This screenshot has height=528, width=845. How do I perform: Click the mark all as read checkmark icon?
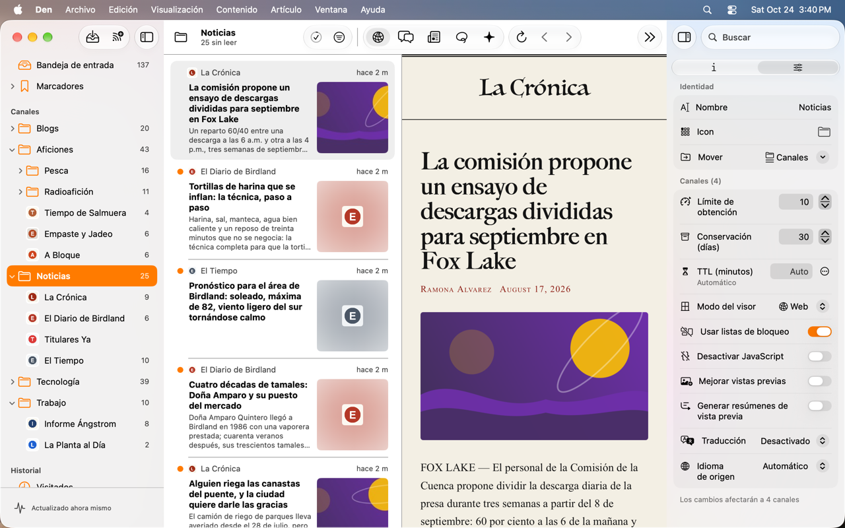point(316,38)
